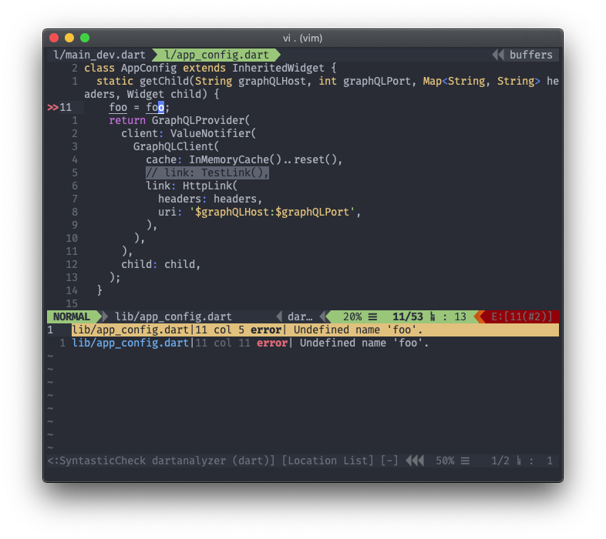Click the line-number icon after 11/53
The image size is (606, 539).
433,316
